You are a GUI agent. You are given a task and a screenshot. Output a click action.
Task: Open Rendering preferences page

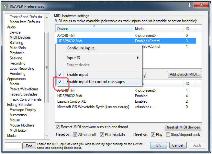17,74
